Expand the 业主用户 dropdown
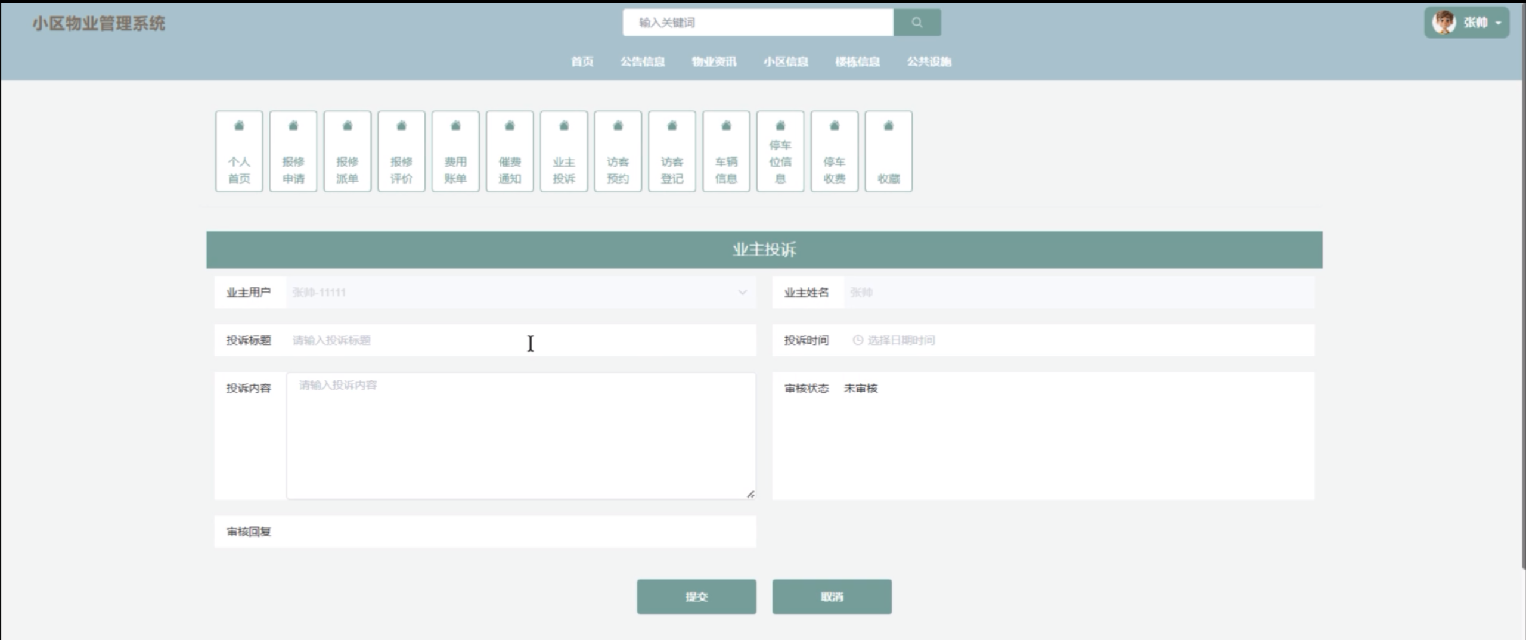The width and height of the screenshot is (1526, 640). click(x=741, y=293)
